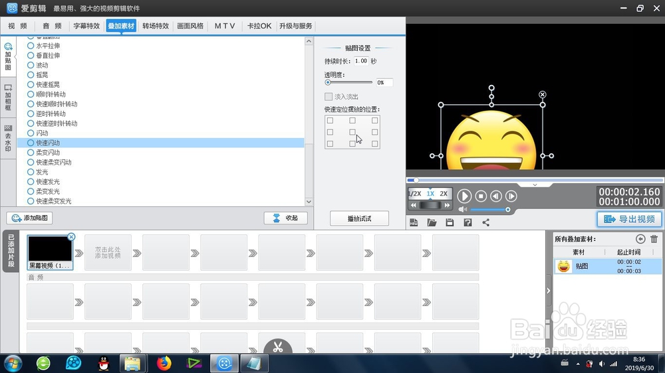Open help via question mark icon
Screen dimensions: 665x373
[467, 223]
